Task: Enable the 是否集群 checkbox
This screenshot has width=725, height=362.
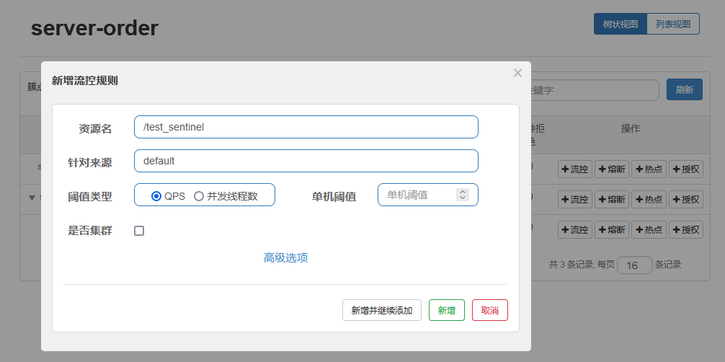Action: point(139,231)
